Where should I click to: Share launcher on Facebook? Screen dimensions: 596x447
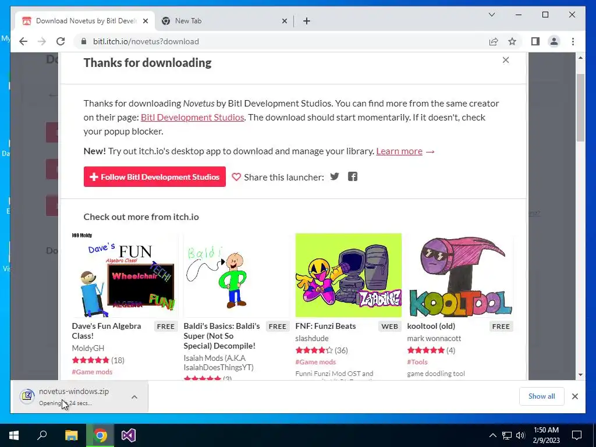click(x=353, y=177)
